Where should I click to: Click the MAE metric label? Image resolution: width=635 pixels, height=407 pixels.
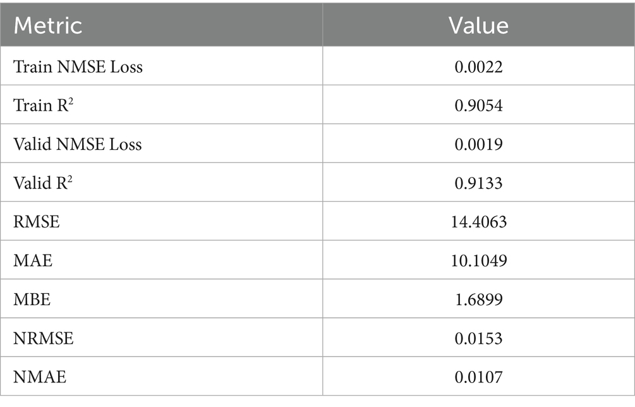(33, 260)
